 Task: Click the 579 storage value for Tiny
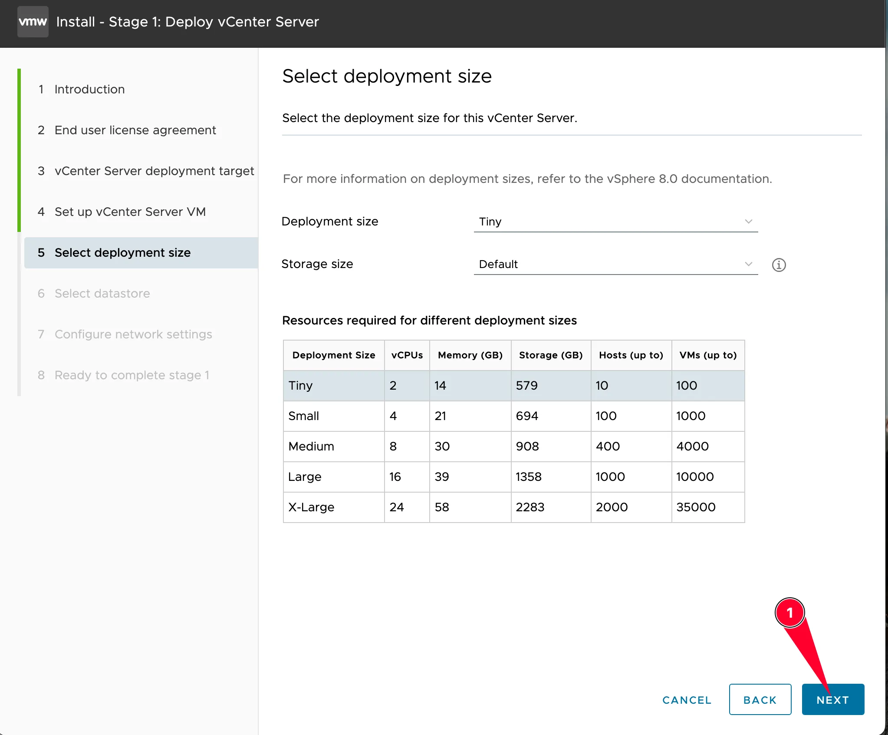tap(551, 386)
